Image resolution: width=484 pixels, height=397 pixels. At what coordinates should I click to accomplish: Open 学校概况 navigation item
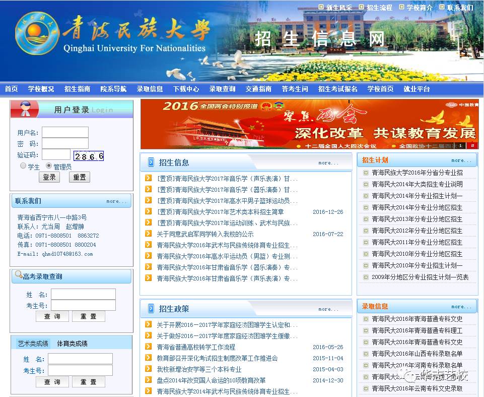click(41, 89)
